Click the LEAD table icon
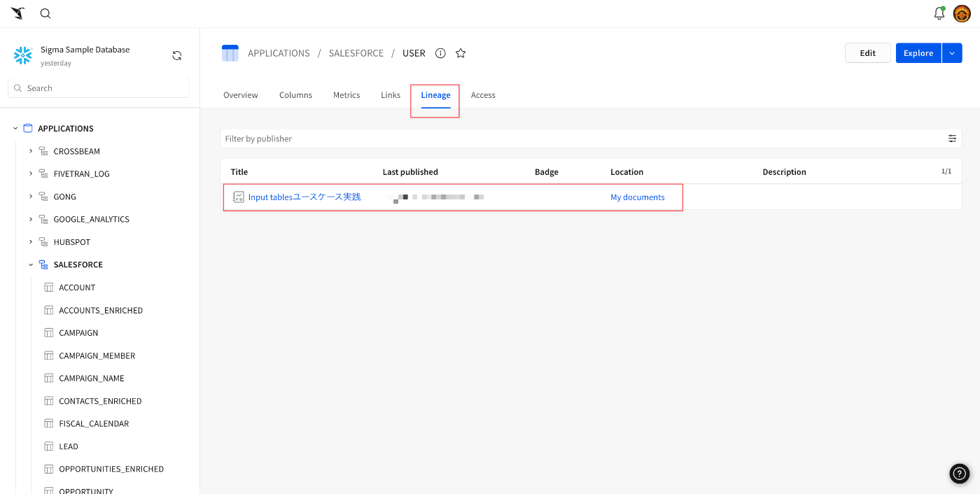Image resolution: width=980 pixels, height=494 pixels. (49, 446)
